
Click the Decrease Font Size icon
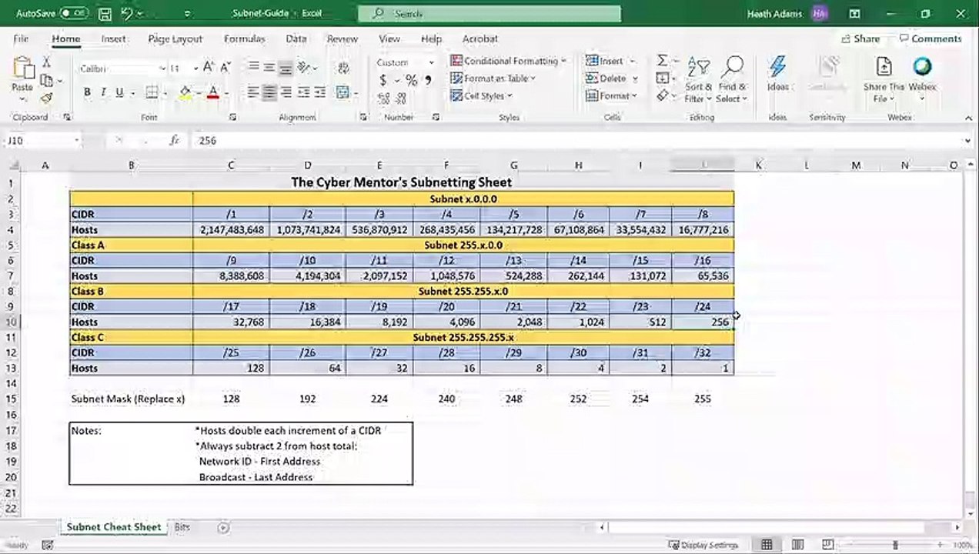tap(223, 68)
